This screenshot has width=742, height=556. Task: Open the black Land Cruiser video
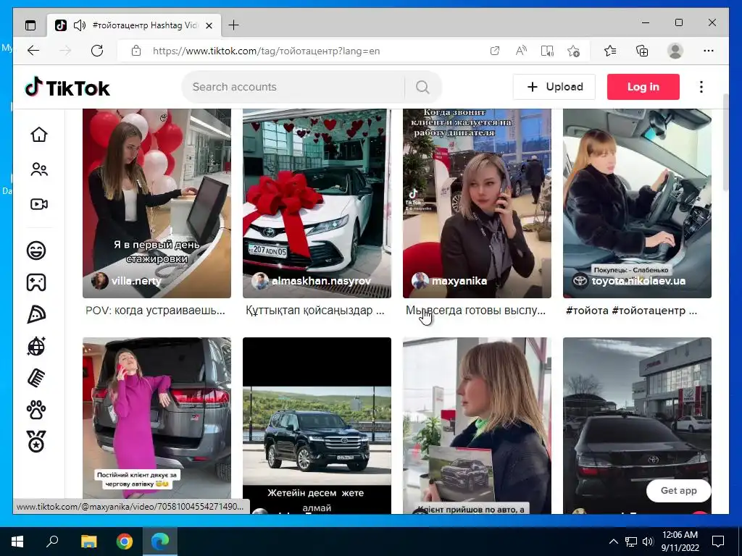pos(317,426)
